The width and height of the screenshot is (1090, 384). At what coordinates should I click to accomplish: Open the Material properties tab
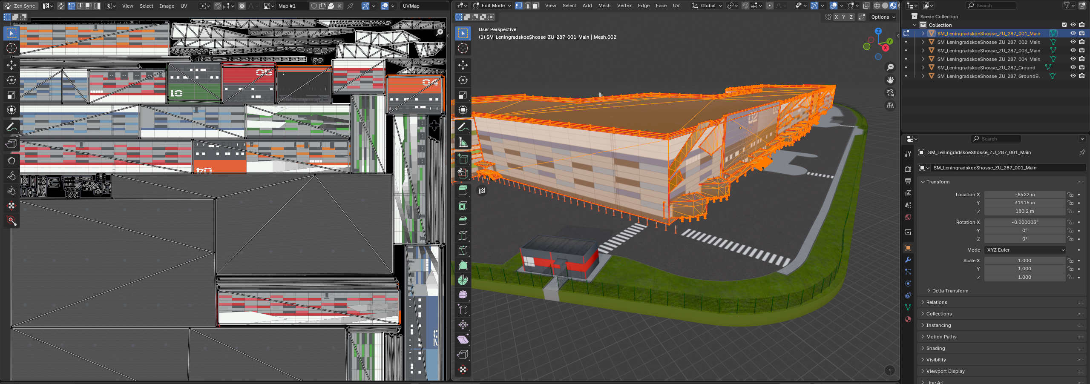pyautogui.click(x=908, y=319)
